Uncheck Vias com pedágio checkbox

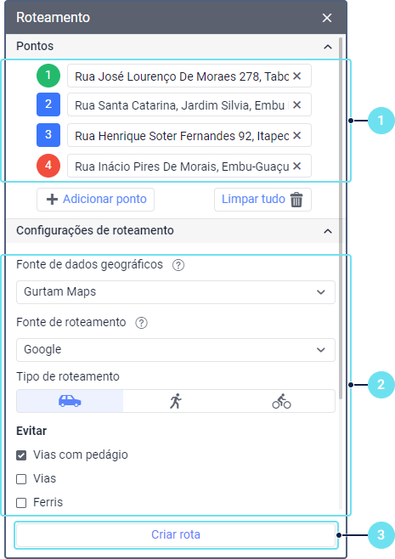click(x=21, y=455)
